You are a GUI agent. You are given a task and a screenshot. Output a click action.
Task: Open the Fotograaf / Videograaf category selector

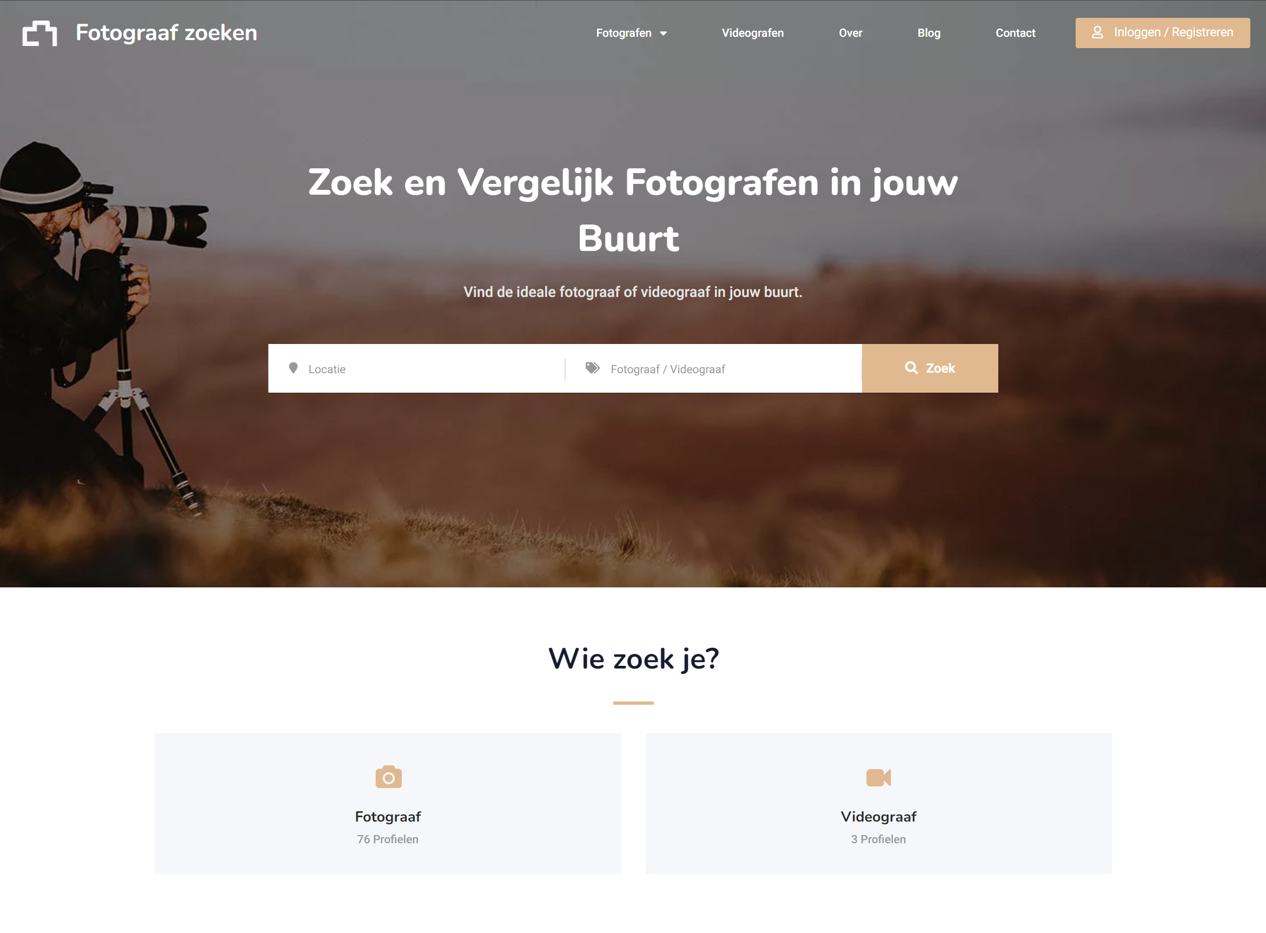714,368
